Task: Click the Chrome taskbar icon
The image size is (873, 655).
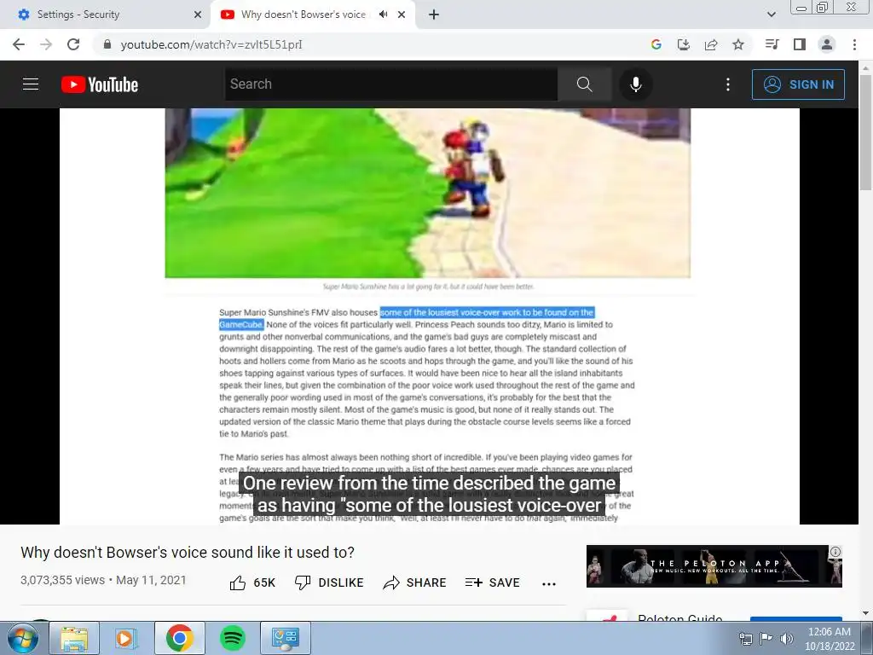Action: pyautogui.click(x=179, y=638)
